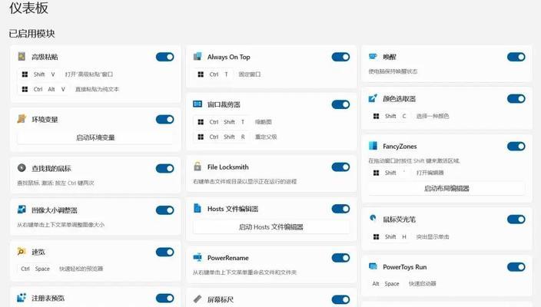
Task: Click the Color Picker (颜色选取器) icon
Action: tap(373, 98)
